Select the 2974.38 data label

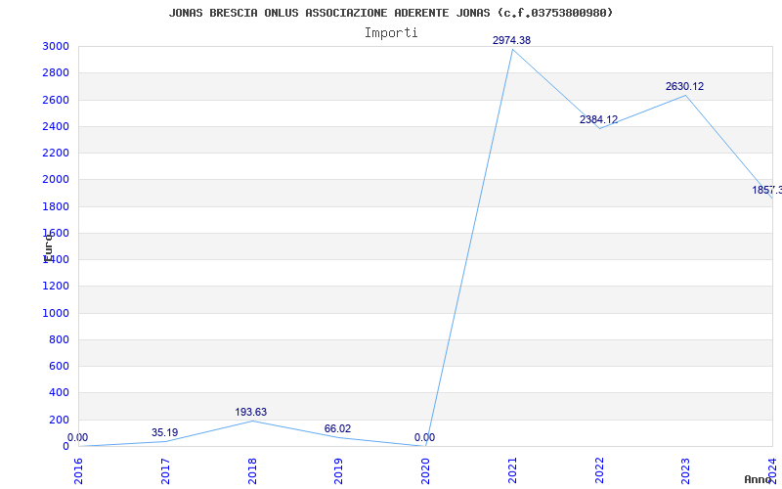click(x=511, y=40)
